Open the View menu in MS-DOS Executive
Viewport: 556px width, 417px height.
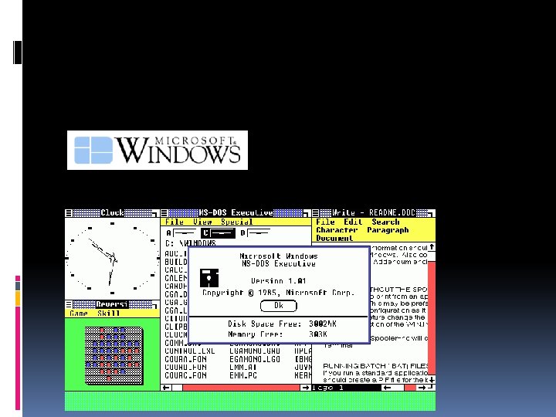202,222
